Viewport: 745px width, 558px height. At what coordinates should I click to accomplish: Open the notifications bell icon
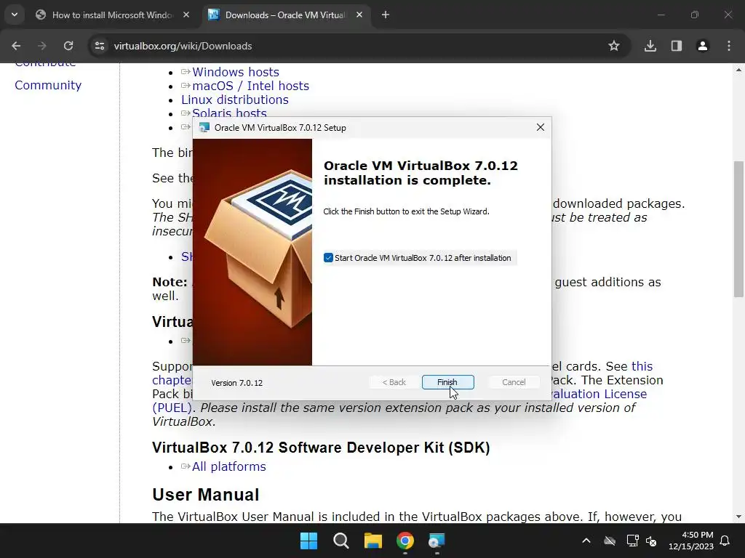[x=725, y=541]
